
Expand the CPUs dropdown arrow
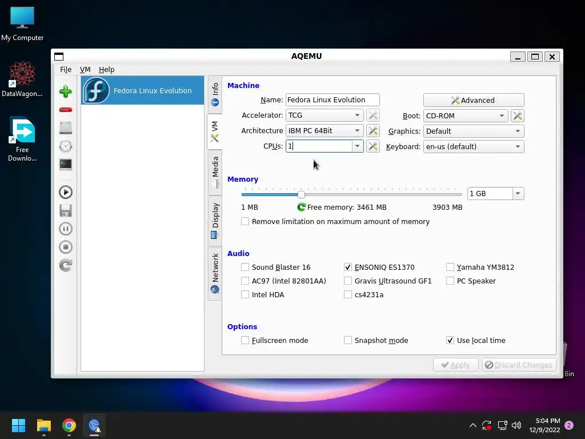coord(358,146)
